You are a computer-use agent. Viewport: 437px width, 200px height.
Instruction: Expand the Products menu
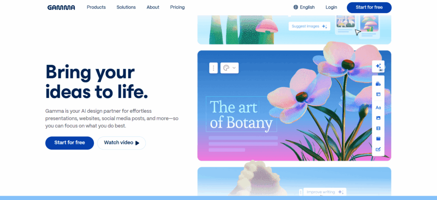pyautogui.click(x=96, y=7)
